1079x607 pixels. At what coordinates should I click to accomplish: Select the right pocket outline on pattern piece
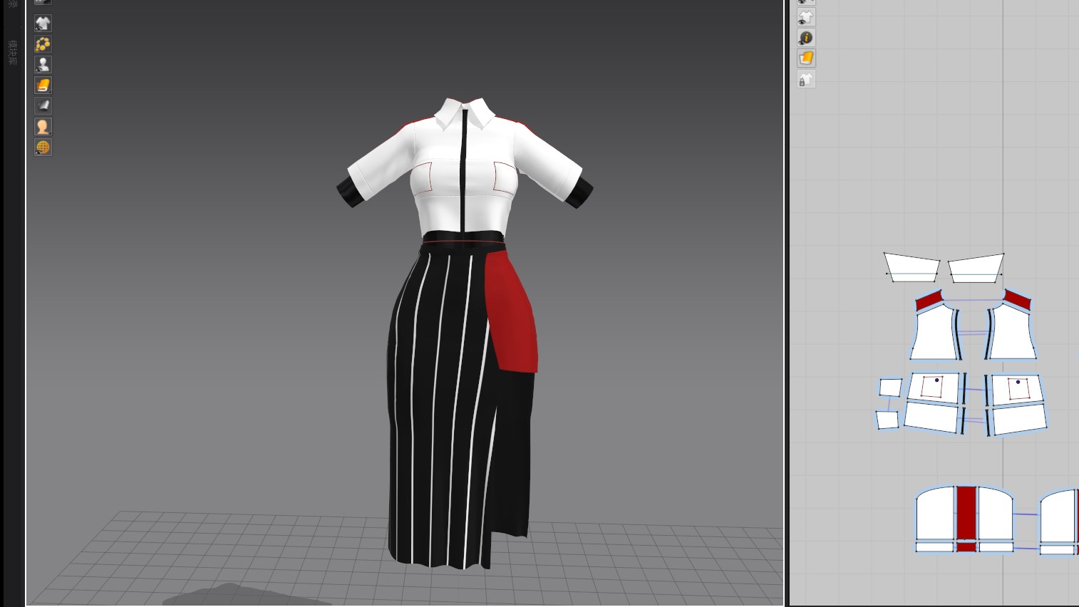click(1018, 388)
